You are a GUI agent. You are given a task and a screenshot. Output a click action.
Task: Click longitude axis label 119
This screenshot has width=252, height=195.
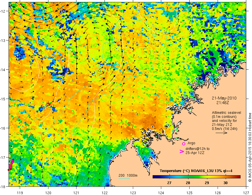coord(20,193)
